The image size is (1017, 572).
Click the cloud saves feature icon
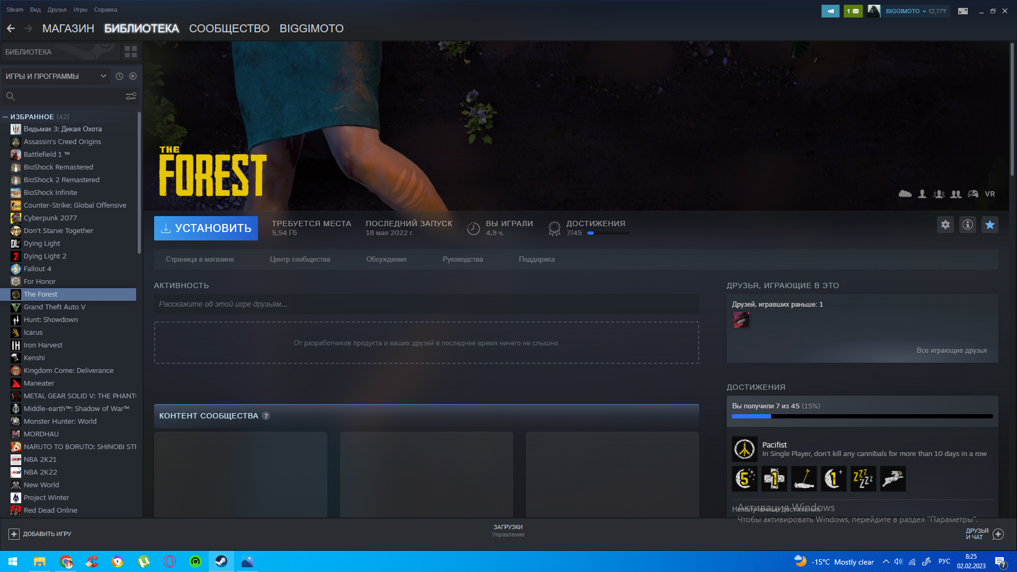click(905, 194)
